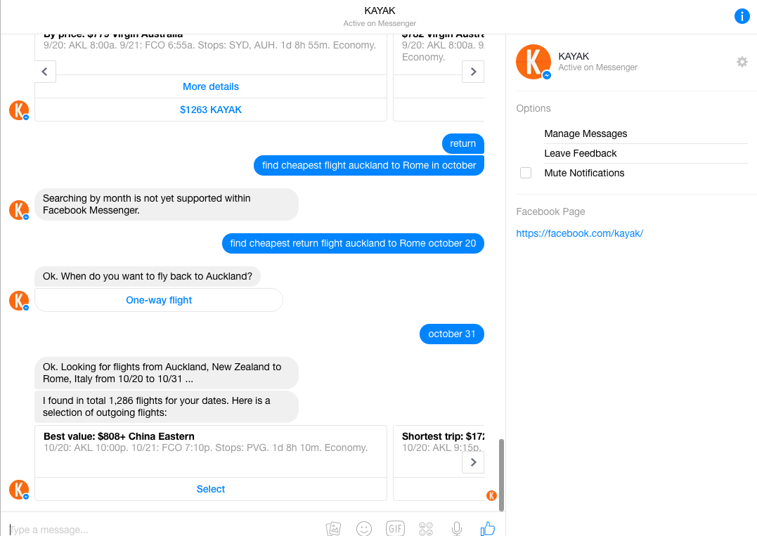Click the 'october 31' sent message bubble
Screen dimensions: 757x536
[452, 334]
